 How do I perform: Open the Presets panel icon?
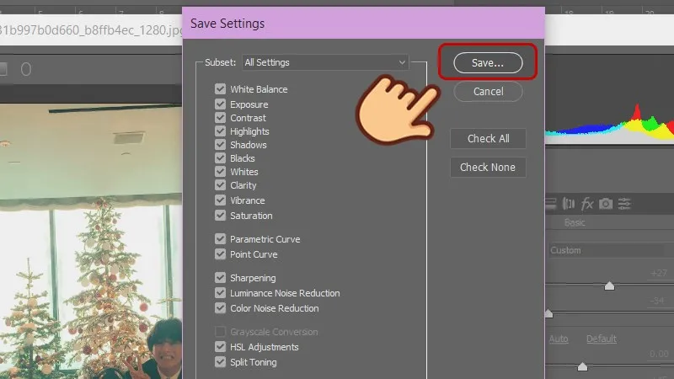tap(624, 204)
